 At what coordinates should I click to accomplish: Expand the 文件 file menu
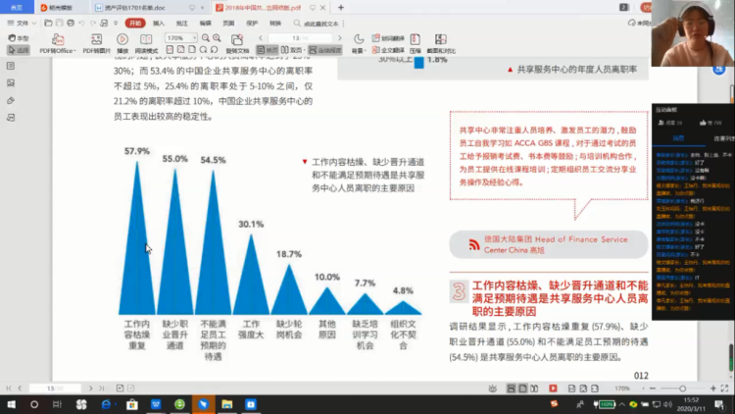pyautogui.click(x=22, y=23)
